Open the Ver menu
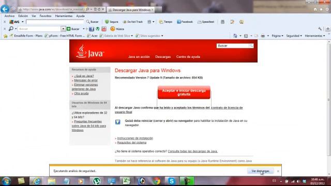The height and width of the screenshot is (186, 331). [34, 16]
